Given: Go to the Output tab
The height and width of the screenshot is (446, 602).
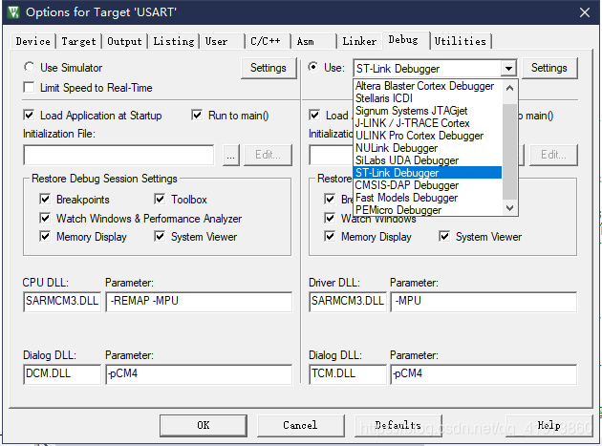Looking at the screenshot, I should 124,41.
